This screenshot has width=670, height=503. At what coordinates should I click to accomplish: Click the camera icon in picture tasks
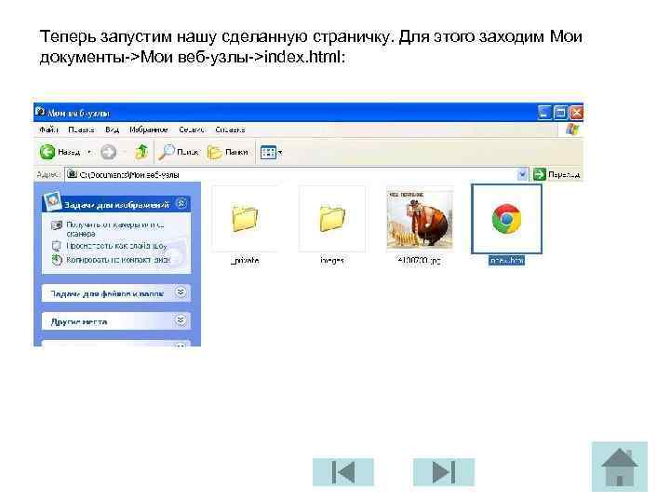pyautogui.click(x=57, y=225)
